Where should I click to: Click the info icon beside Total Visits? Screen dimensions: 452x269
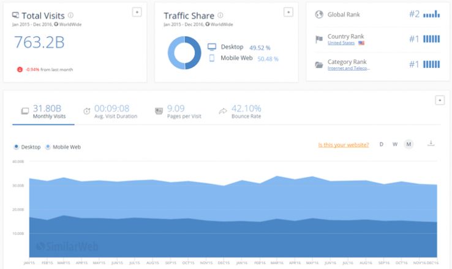pos(70,15)
